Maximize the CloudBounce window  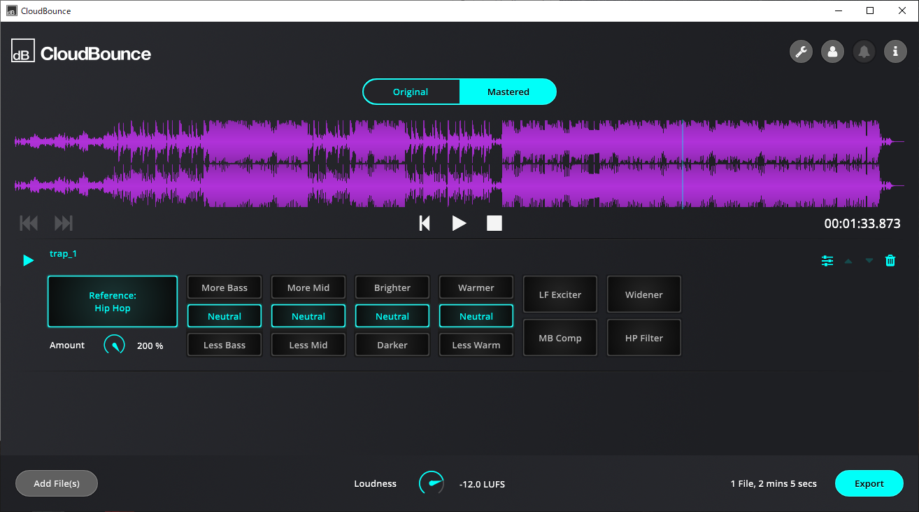[x=870, y=10]
